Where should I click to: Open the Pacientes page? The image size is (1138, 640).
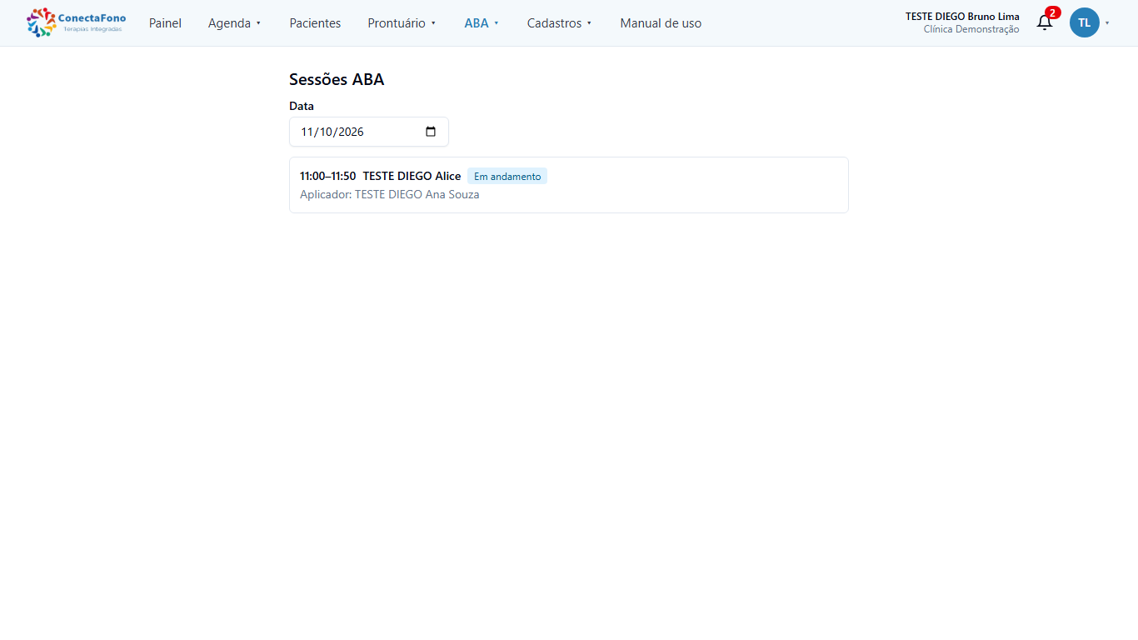click(315, 23)
